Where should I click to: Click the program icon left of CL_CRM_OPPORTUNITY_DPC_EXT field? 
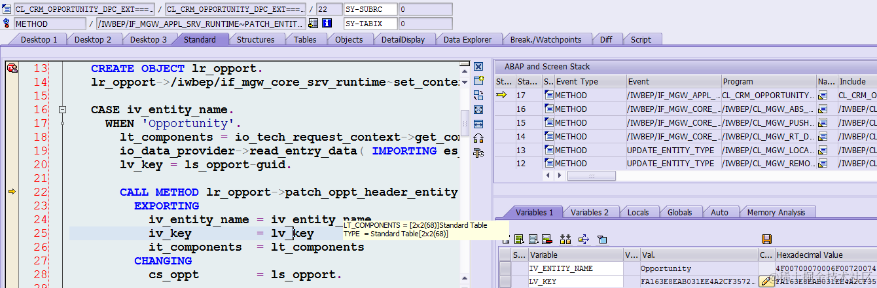pos(7,9)
